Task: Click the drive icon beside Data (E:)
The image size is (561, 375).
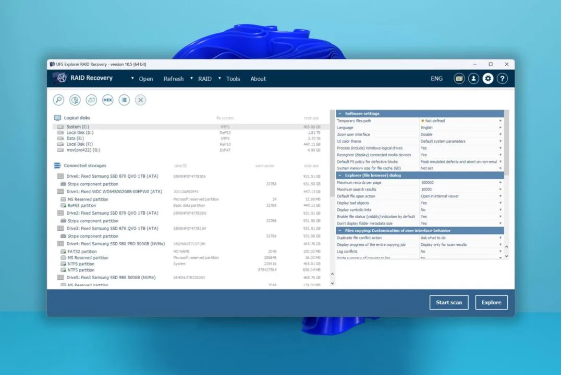Action: point(60,139)
